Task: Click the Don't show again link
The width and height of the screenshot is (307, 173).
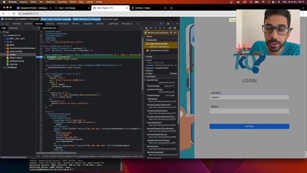Action: point(110,19)
